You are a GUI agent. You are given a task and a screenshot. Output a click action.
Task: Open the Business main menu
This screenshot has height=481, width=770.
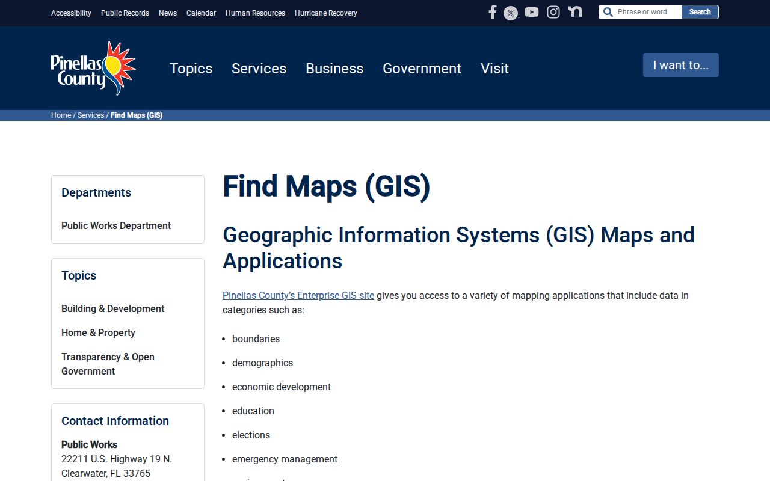click(x=334, y=69)
